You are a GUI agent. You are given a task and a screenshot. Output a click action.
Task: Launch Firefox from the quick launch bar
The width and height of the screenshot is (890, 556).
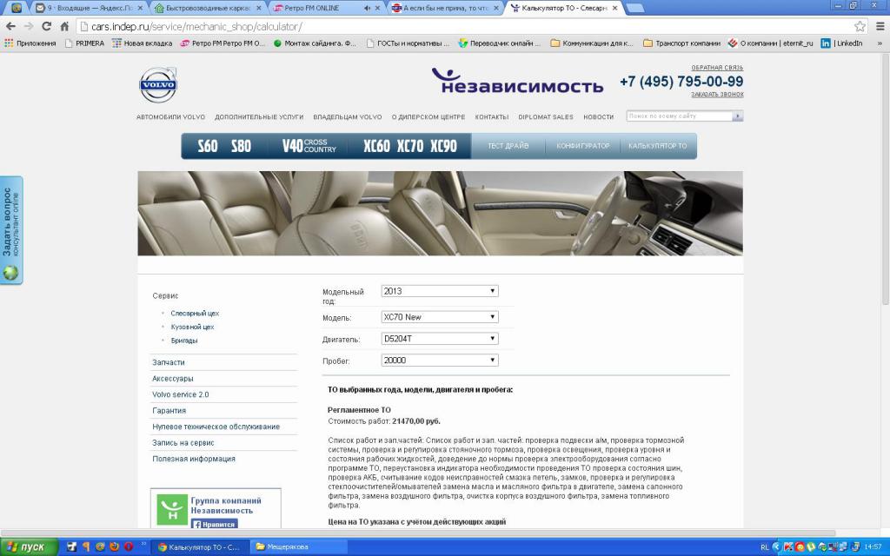pos(115,547)
